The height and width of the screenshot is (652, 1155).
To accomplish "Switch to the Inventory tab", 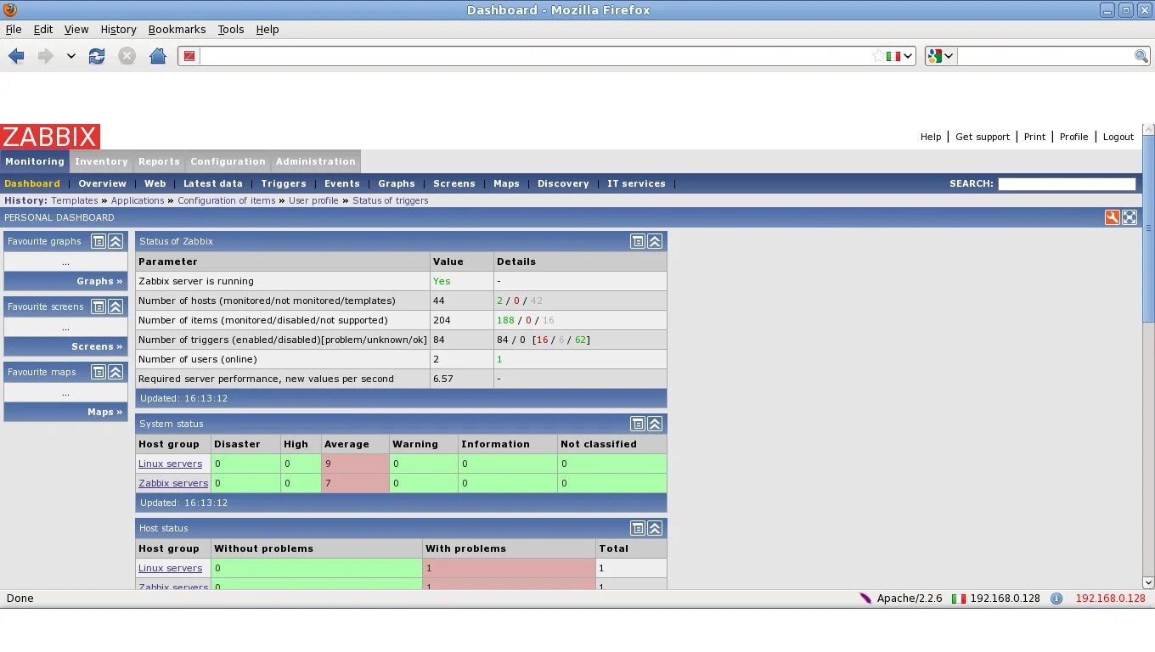I will (101, 161).
